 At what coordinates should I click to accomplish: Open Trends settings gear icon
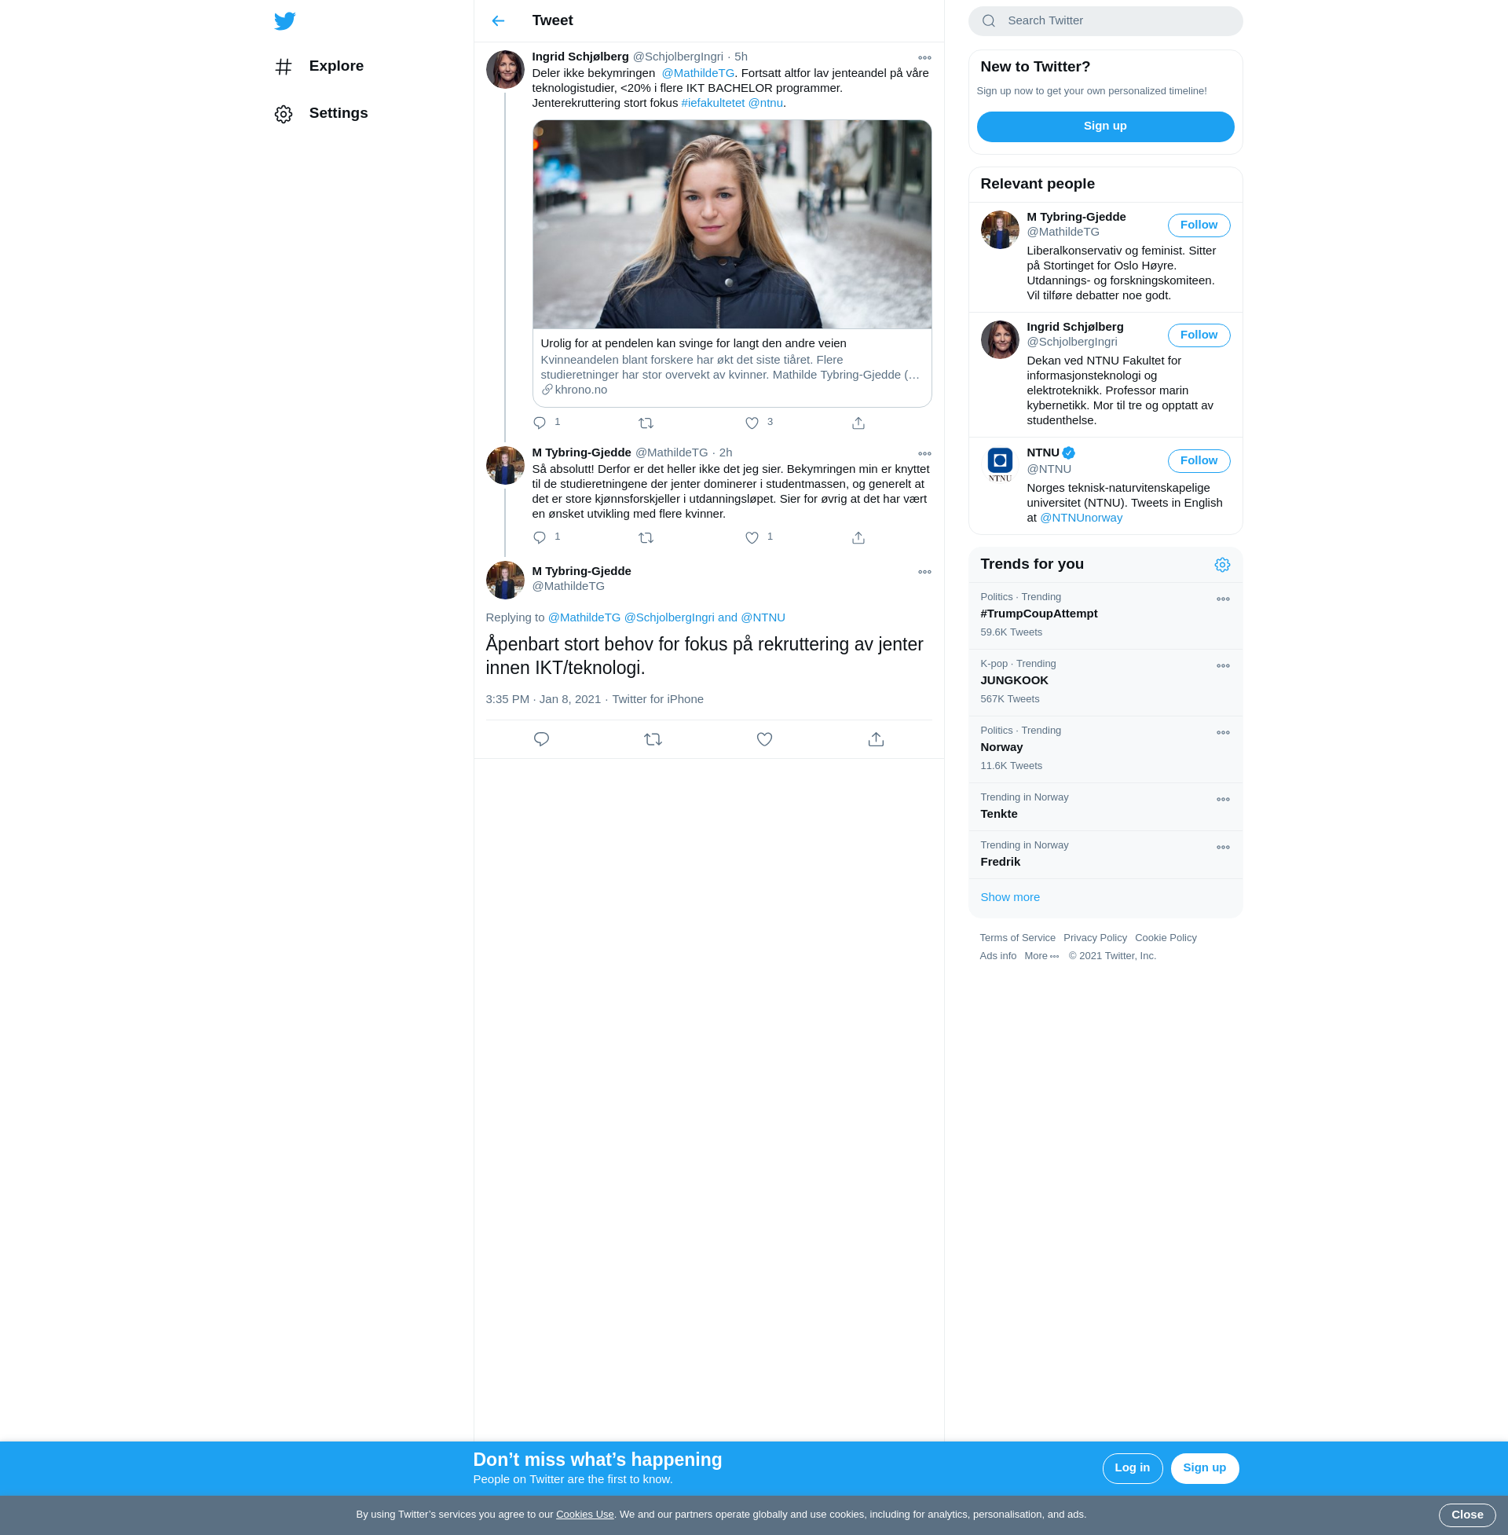coord(1222,565)
